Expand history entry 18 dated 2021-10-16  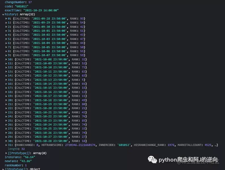pyautogui.click(x=6, y=92)
